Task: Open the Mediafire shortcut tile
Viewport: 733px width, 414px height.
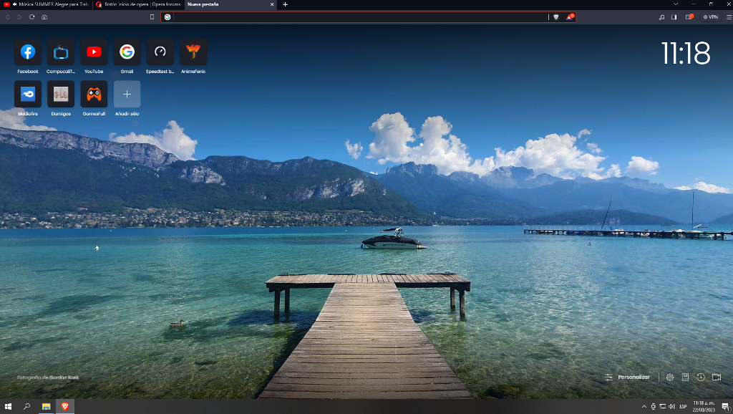Action: coord(28,94)
